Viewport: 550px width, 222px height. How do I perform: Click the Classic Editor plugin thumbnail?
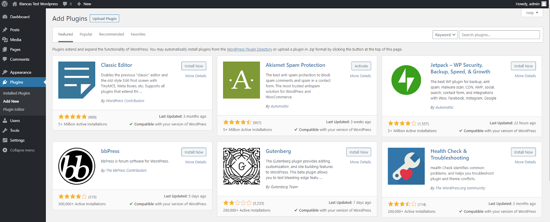(77, 80)
